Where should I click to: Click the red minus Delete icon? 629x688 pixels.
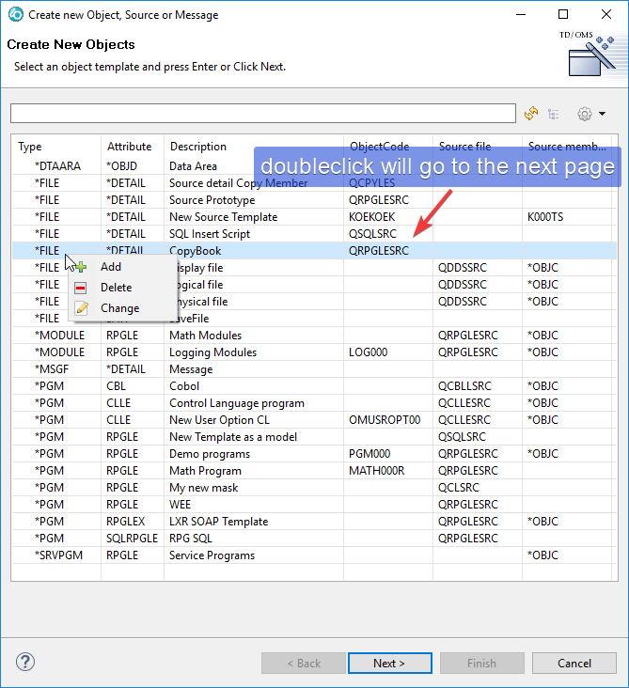click(82, 288)
